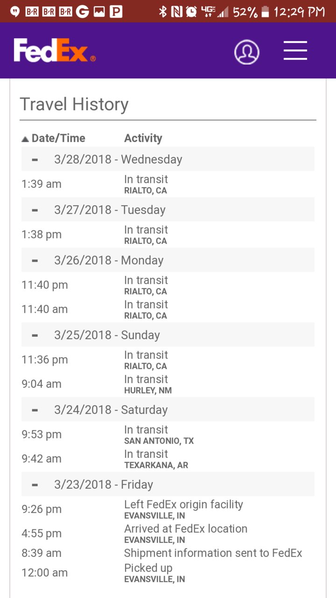The width and height of the screenshot is (336, 598).
Task: Collapse the 3/23/2018 Friday section
Action: pyautogui.click(x=35, y=484)
